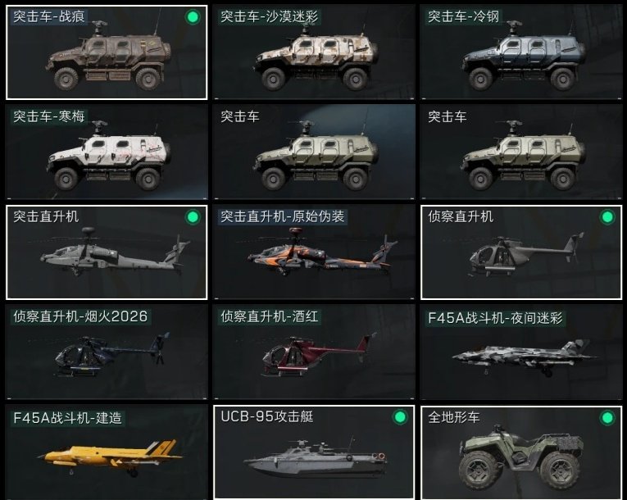Pick the 侦察直升机-烟火2026 skin
Screen dimensions: 627x500
click(107, 352)
